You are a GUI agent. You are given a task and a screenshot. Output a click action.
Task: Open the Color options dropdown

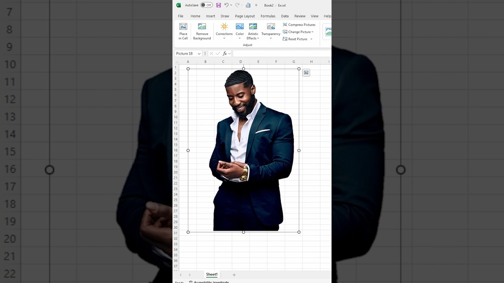click(240, 31)
